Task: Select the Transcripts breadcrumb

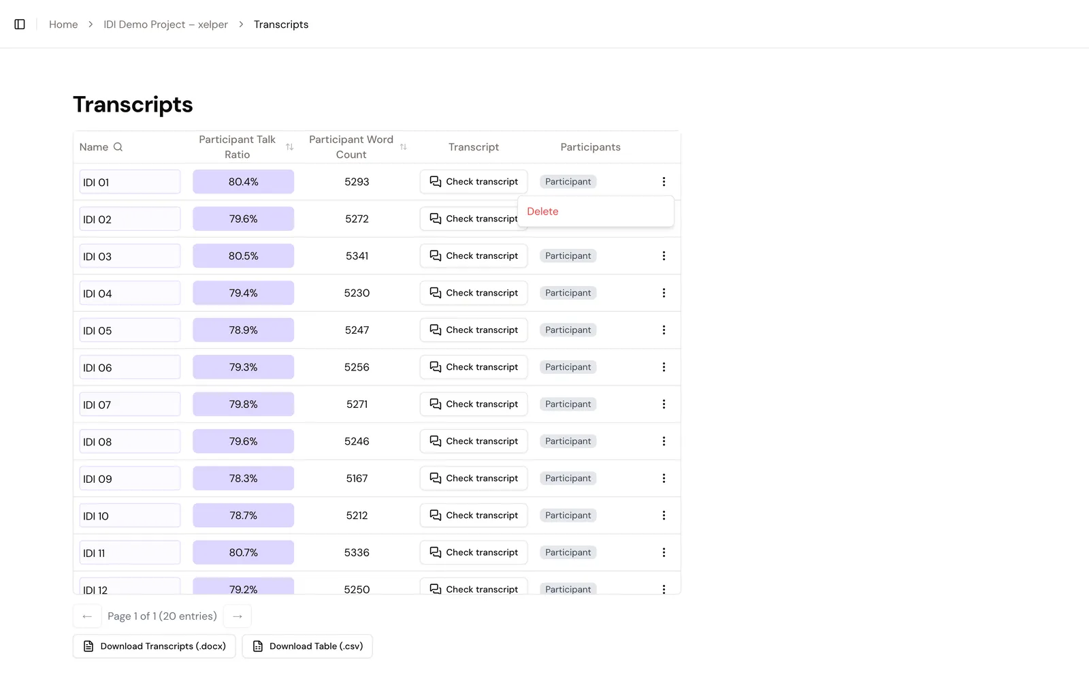Action: [x=281, y=25]
